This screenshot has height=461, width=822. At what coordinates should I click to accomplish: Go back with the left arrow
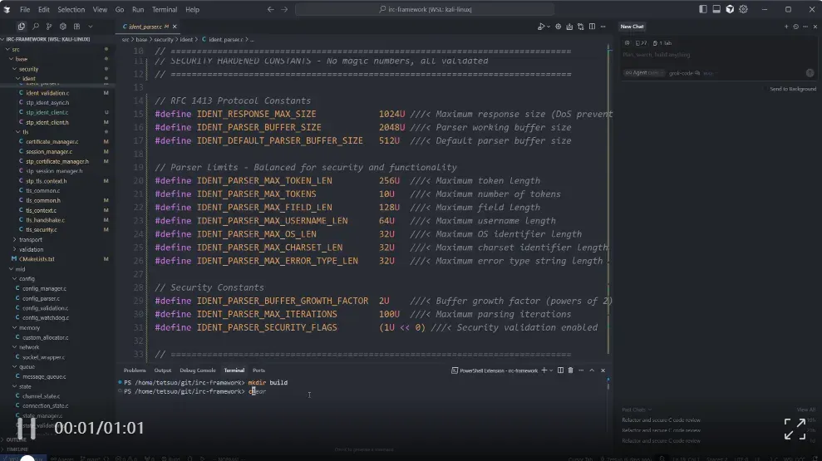tap(270, 9)
